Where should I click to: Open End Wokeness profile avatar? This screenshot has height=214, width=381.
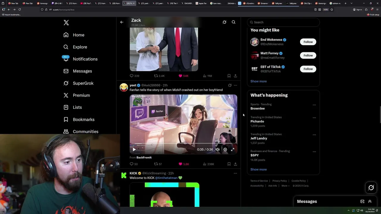254,42
